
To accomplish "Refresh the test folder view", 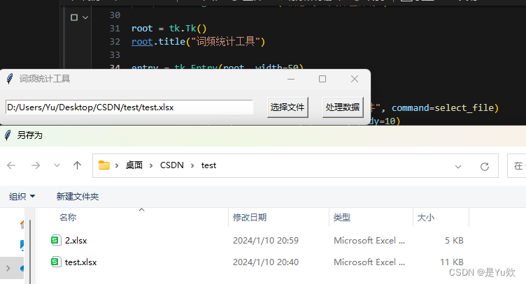I will (485, 166).
